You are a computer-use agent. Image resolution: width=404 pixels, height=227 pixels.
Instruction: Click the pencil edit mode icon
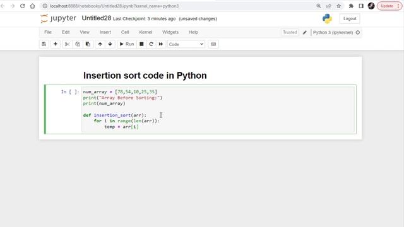305,32
